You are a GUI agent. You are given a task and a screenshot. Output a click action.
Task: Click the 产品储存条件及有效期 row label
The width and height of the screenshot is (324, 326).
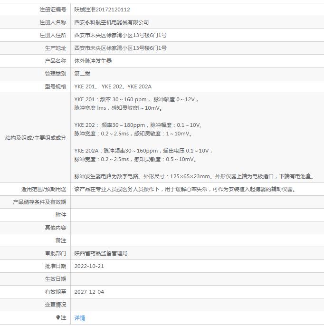(x=39, y=202)
